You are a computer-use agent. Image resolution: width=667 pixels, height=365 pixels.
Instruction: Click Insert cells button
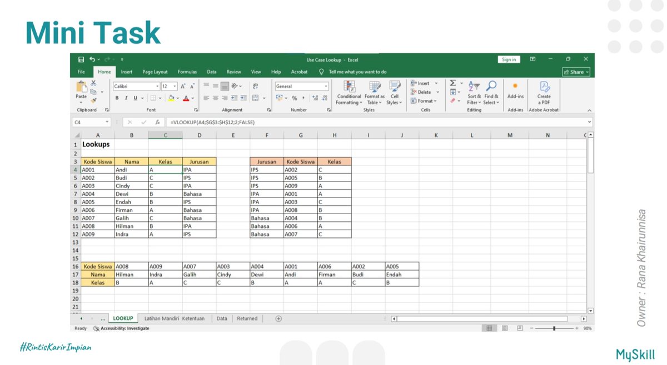pos(425,83)
